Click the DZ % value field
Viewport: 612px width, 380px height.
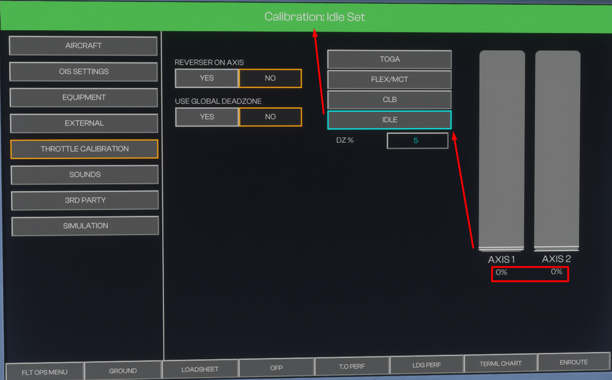pyautogui.click(x=417, y=141)
